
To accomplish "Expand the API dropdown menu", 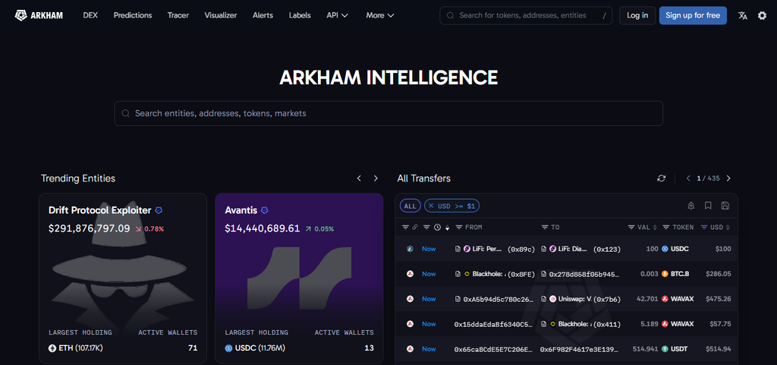I will point(338,15).
